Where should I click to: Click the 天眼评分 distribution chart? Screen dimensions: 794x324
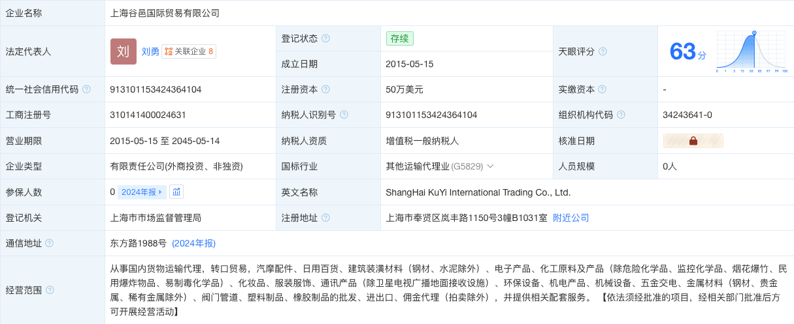point(752,51)
